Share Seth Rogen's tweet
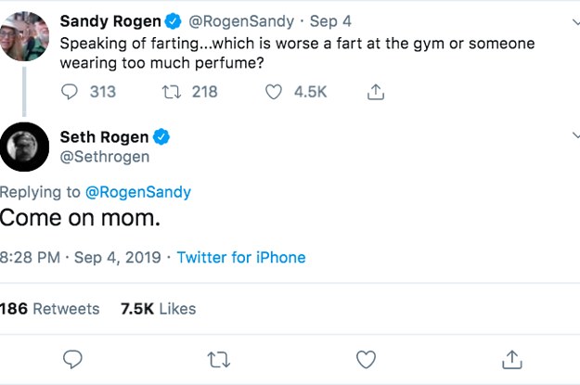Image resolution: width=580 pixels, height=385 pixels. (512, 358)
